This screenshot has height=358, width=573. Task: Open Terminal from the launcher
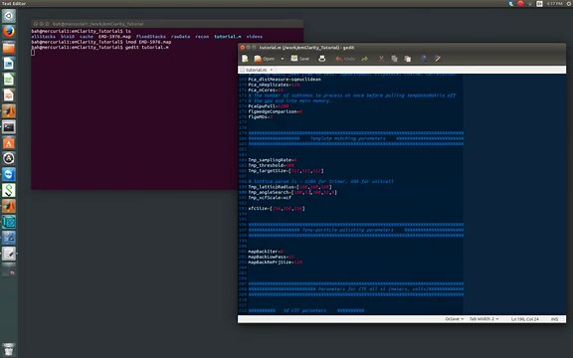(x=9, y=126)
